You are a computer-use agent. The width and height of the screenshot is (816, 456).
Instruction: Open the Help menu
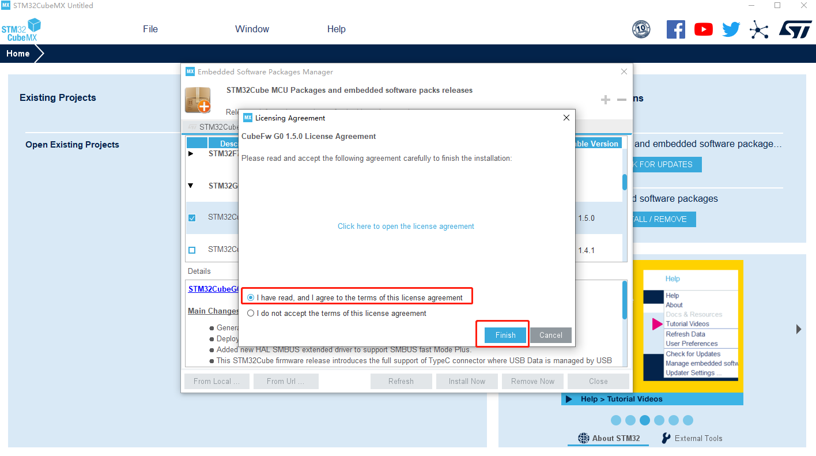(337, 29)
